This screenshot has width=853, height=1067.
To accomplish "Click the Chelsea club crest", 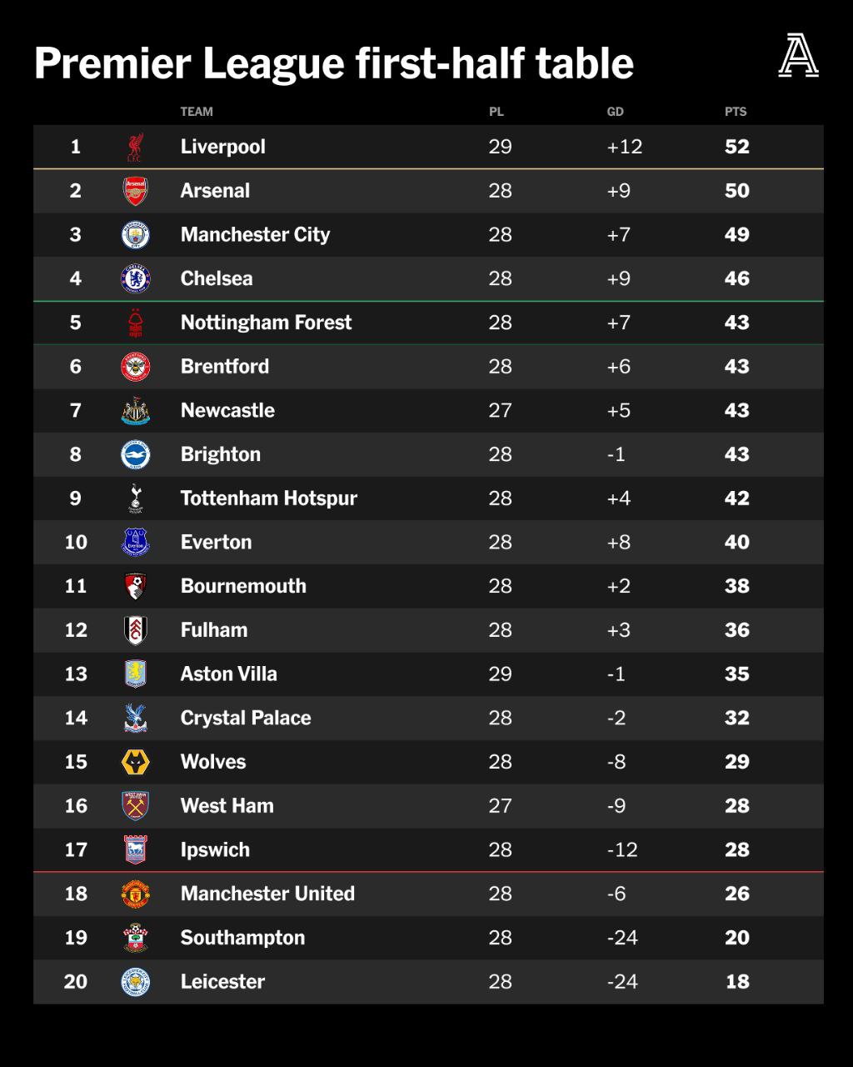I will coord(135,278).
